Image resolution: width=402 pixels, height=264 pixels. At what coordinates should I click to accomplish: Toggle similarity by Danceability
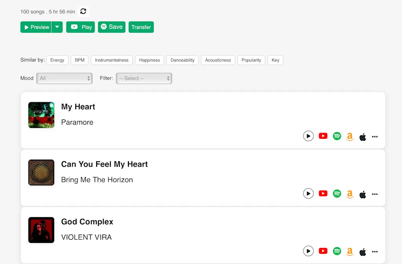tap(182, 60)
